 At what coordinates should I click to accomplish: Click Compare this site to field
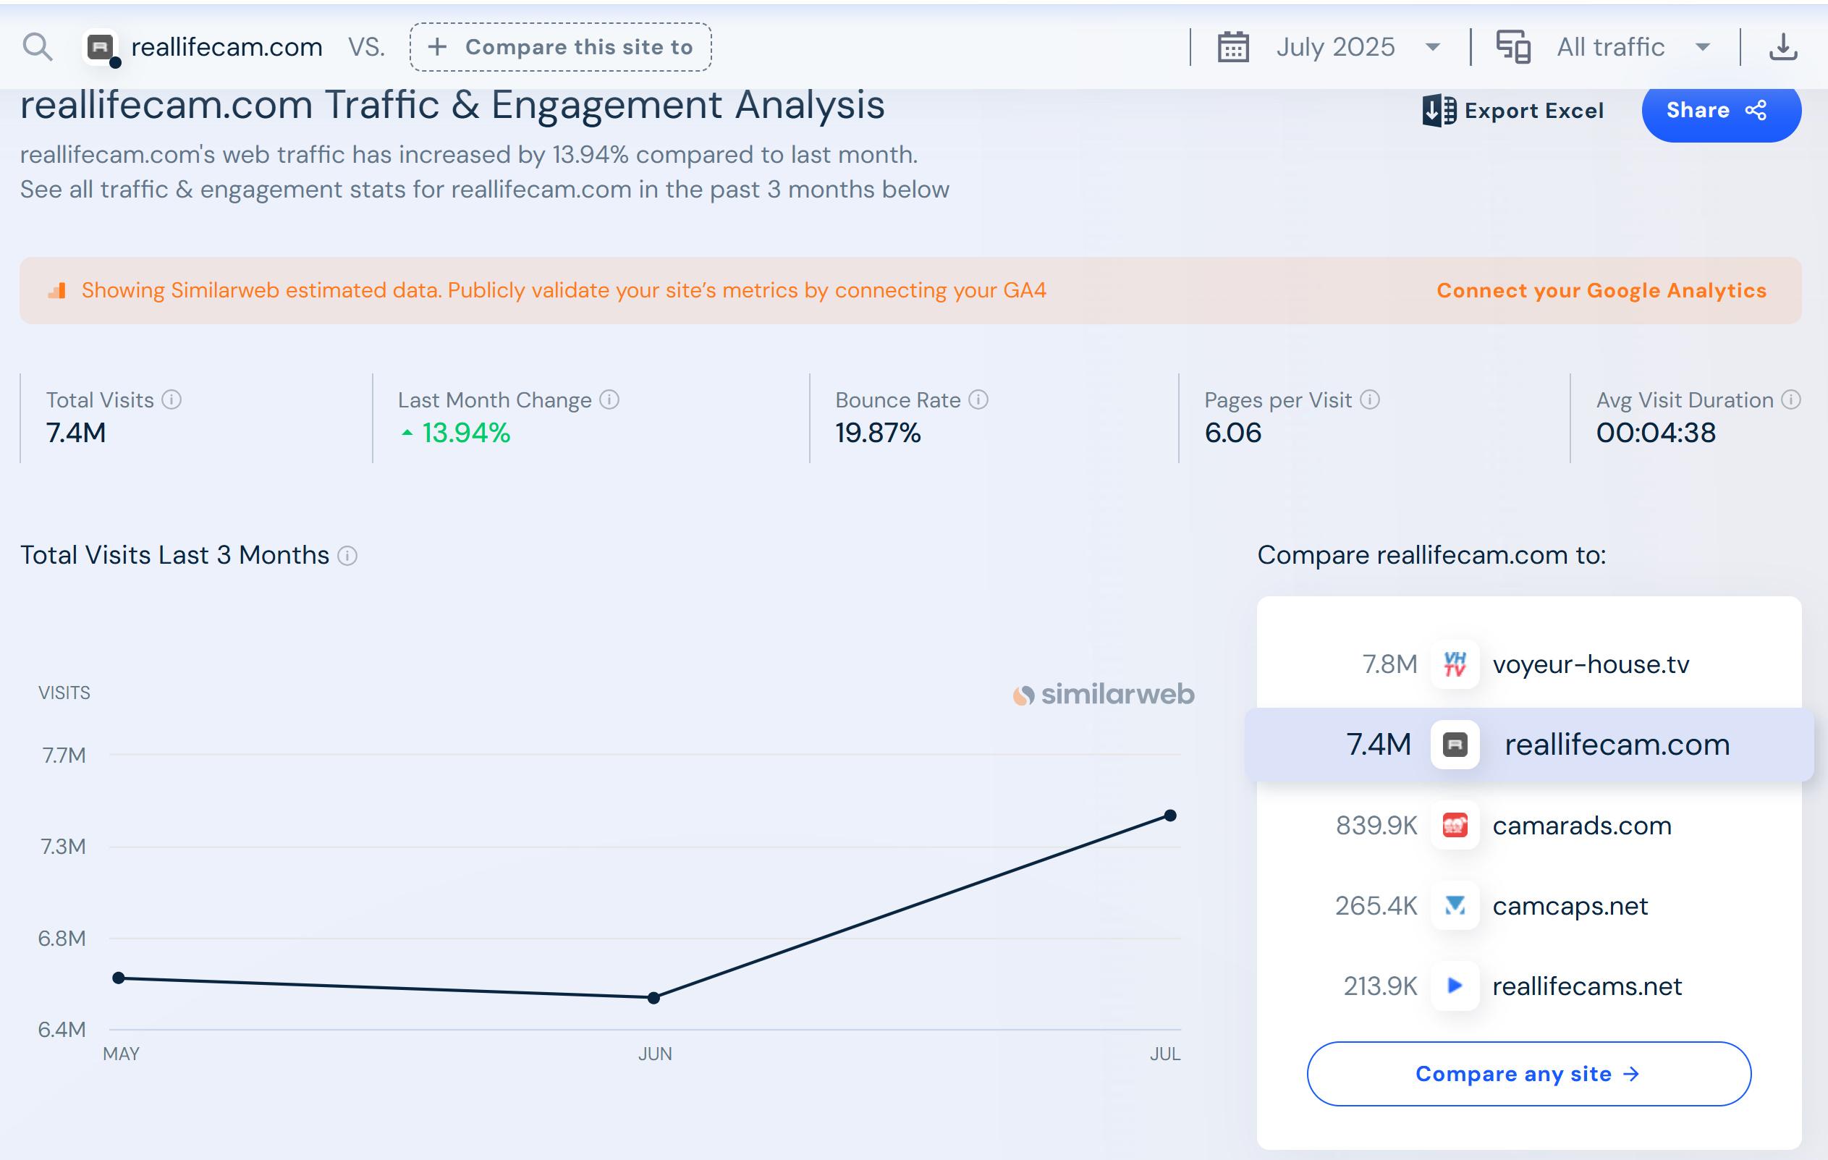point(560,47)
